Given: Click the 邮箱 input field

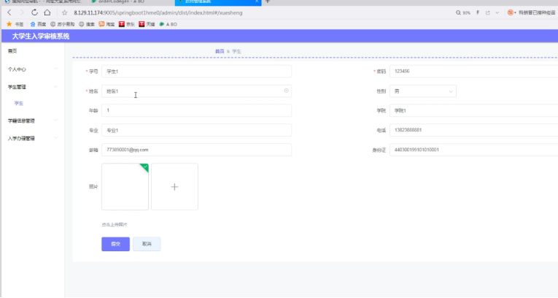Looking at the screenshot, I should coord(196,150).
